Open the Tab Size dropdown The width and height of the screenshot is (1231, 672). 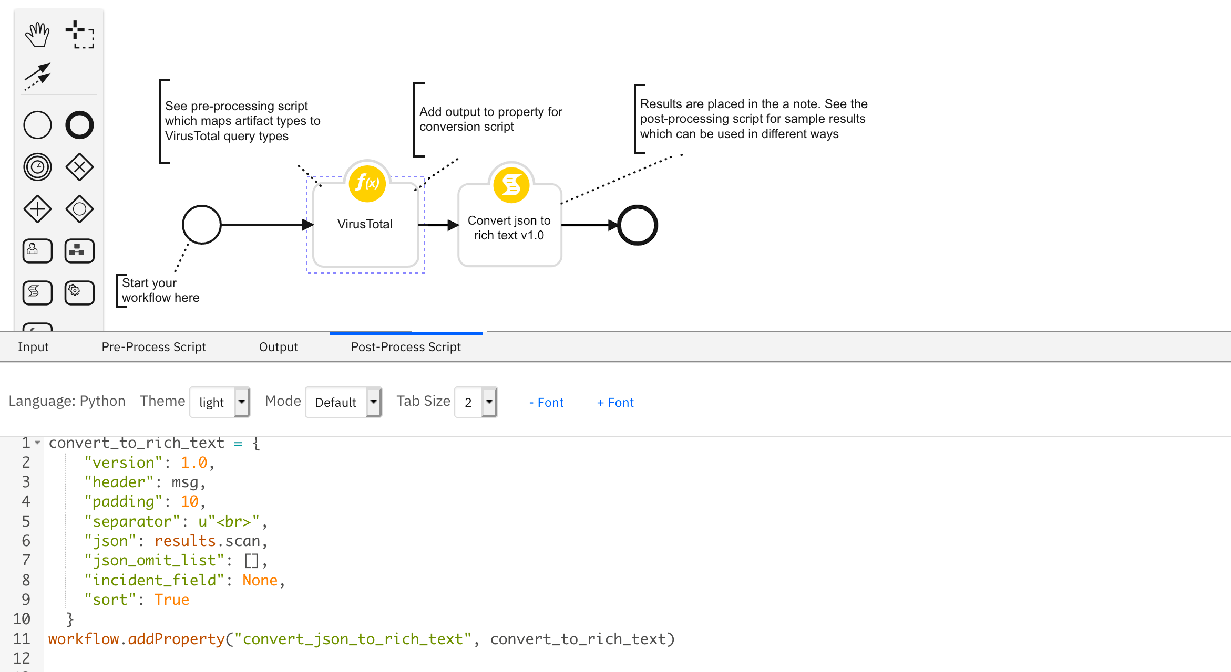pyautogui.click(x=476, y=402)
